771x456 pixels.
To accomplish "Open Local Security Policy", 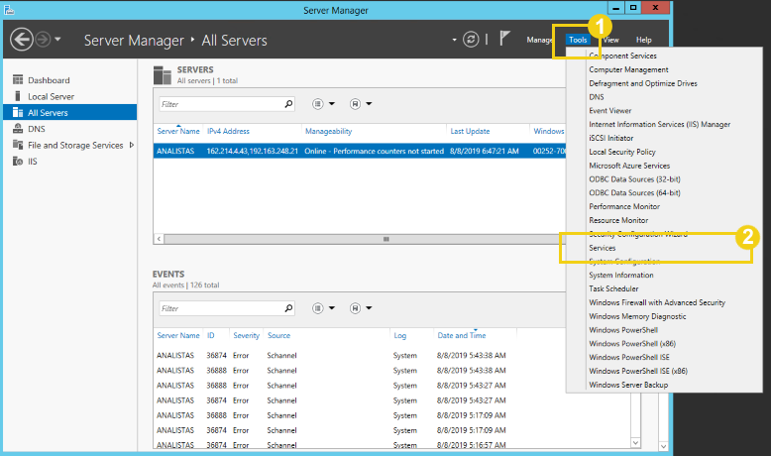I will (622, 152).
